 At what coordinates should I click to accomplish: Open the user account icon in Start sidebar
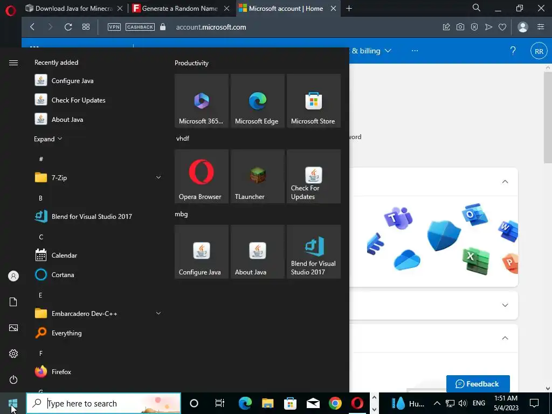pyautogui.click(x=13, y=276)
